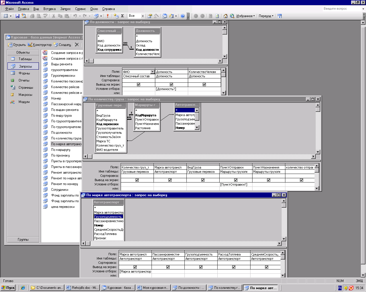The height and width of the screenshot is (292, 366).
Task: Open the Сервис menu
Action: (80, 9)
